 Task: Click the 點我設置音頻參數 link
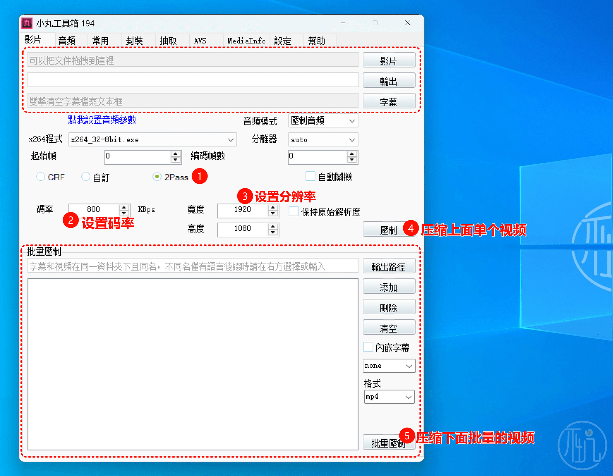point(102,120)
